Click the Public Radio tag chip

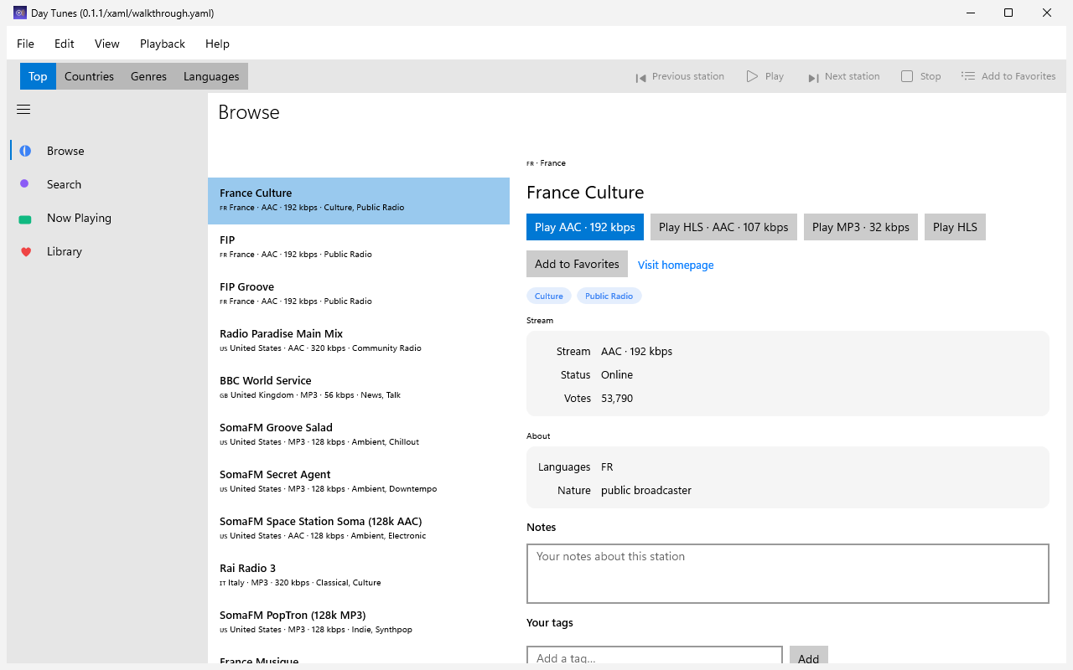[x=609, y=296]
